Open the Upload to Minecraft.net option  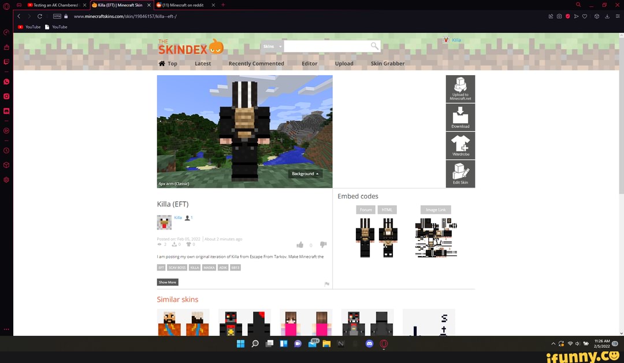[x=460, y=88]
